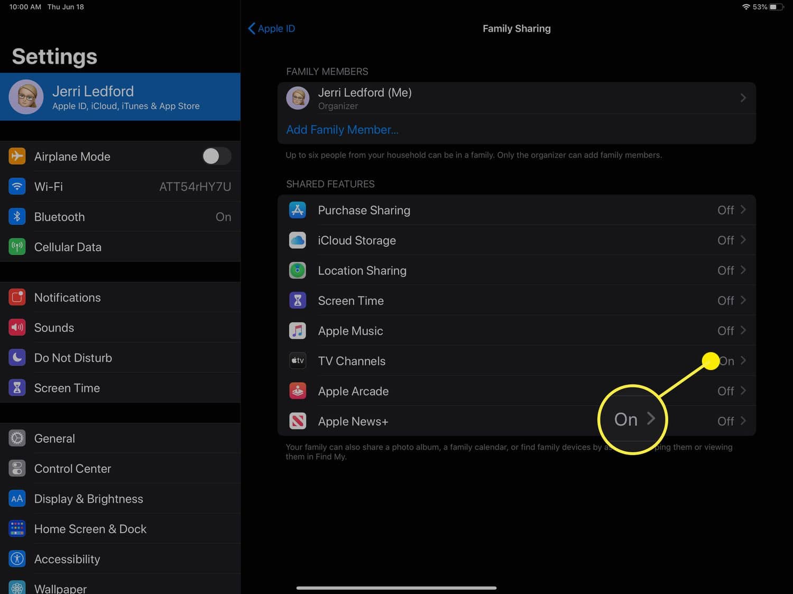Tap the Airplane Mode icon in sidebar
The width and height of the screenshot is (793, 594).
point(17,156)
